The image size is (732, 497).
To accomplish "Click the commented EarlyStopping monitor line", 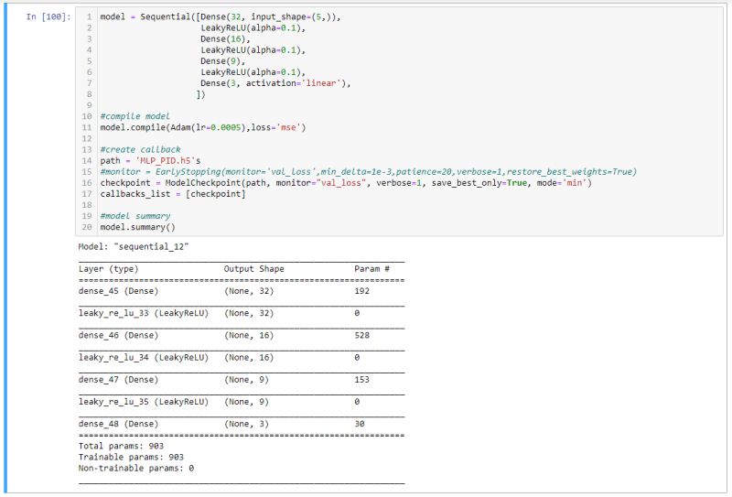I will coord(369,172).
